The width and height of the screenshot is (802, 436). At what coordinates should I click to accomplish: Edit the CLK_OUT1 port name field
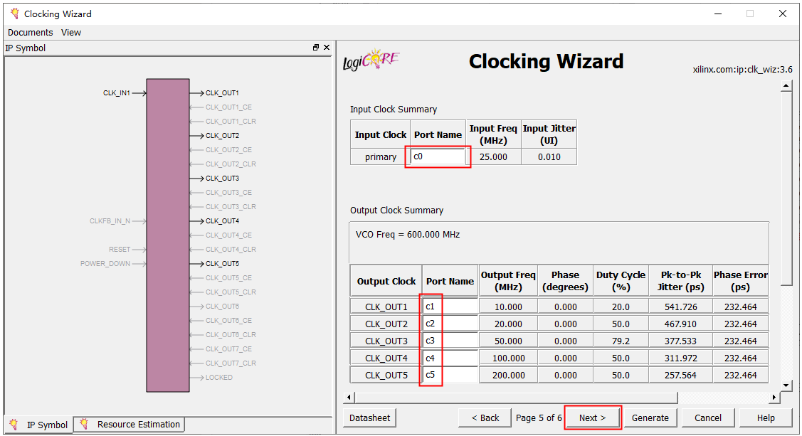[x=450, y=307]
